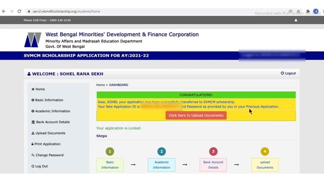
Task: Click step 2 blue circle
Action: click(161, 152)
